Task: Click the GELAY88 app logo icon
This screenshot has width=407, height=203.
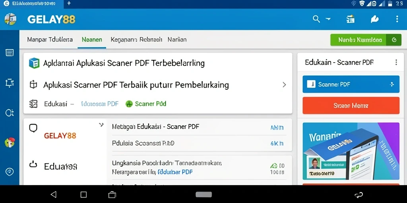Action: tap(10, 19)
